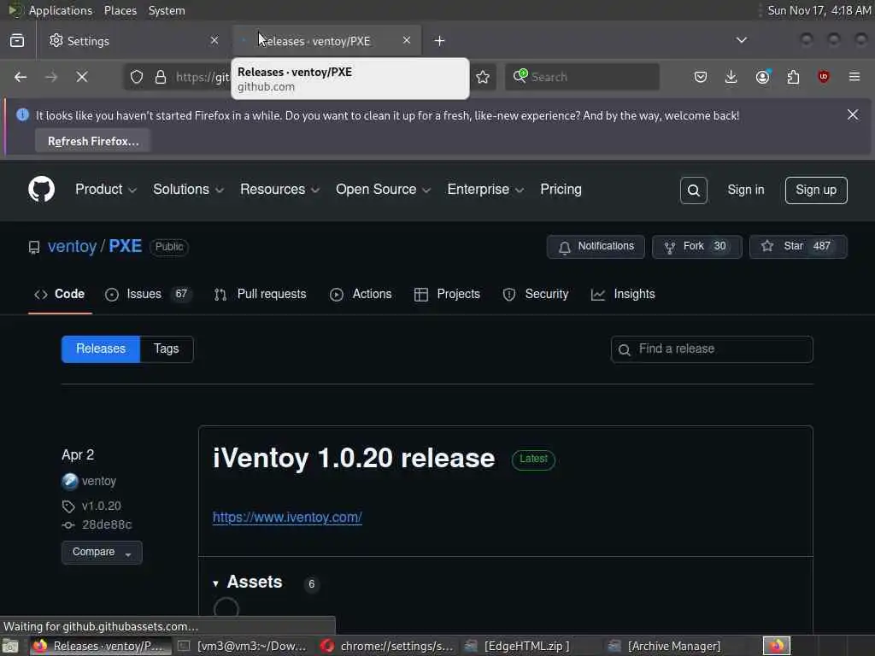Image resolution: width=875 pixels, height=656 pixels.
Task: Stop loading the page
Action: 82,77
